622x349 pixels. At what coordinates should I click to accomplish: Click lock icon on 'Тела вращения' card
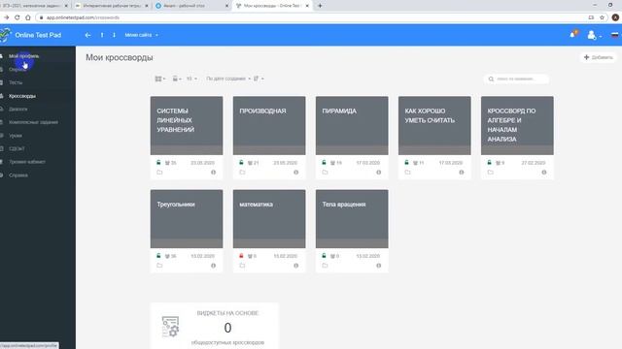324,256
